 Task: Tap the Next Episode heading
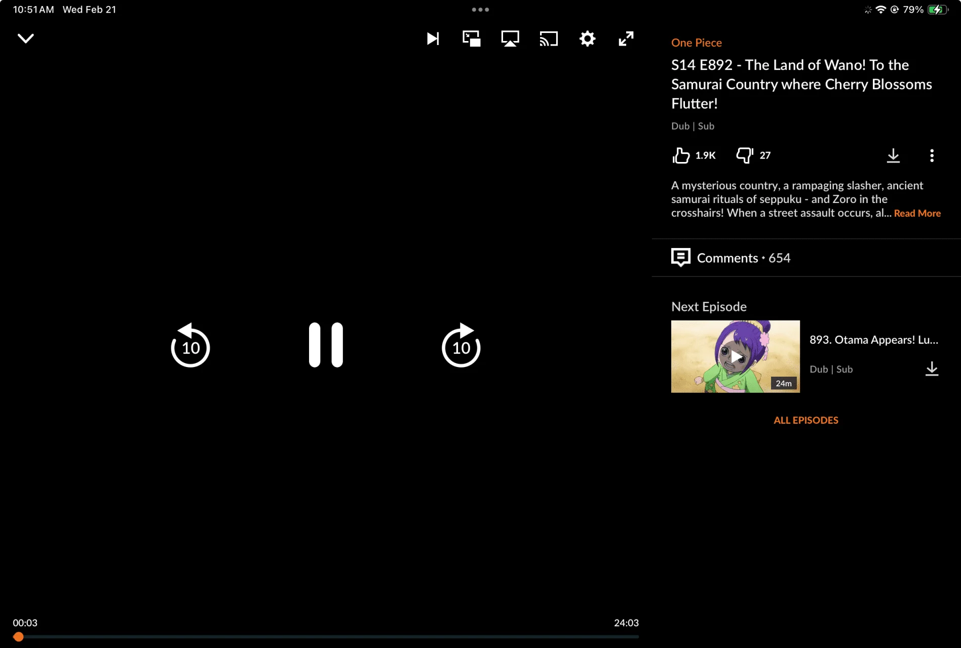pyautogui.click(x=709, y=307)
